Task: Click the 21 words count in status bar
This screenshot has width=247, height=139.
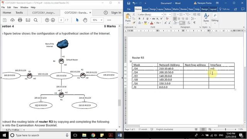Action: [143, 129]
